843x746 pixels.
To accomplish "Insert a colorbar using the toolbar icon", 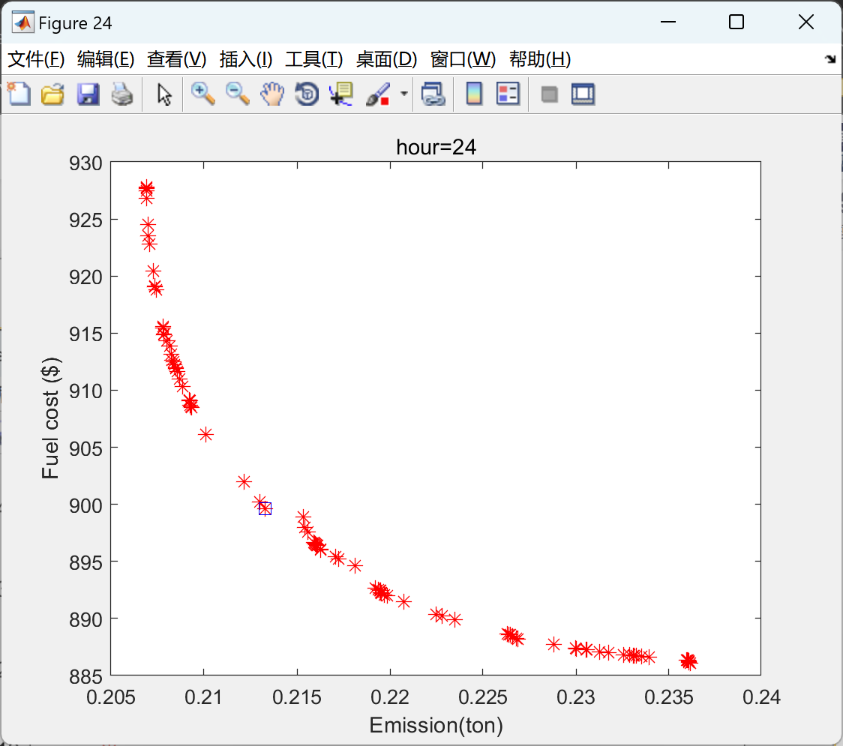I will click(474, 94).
